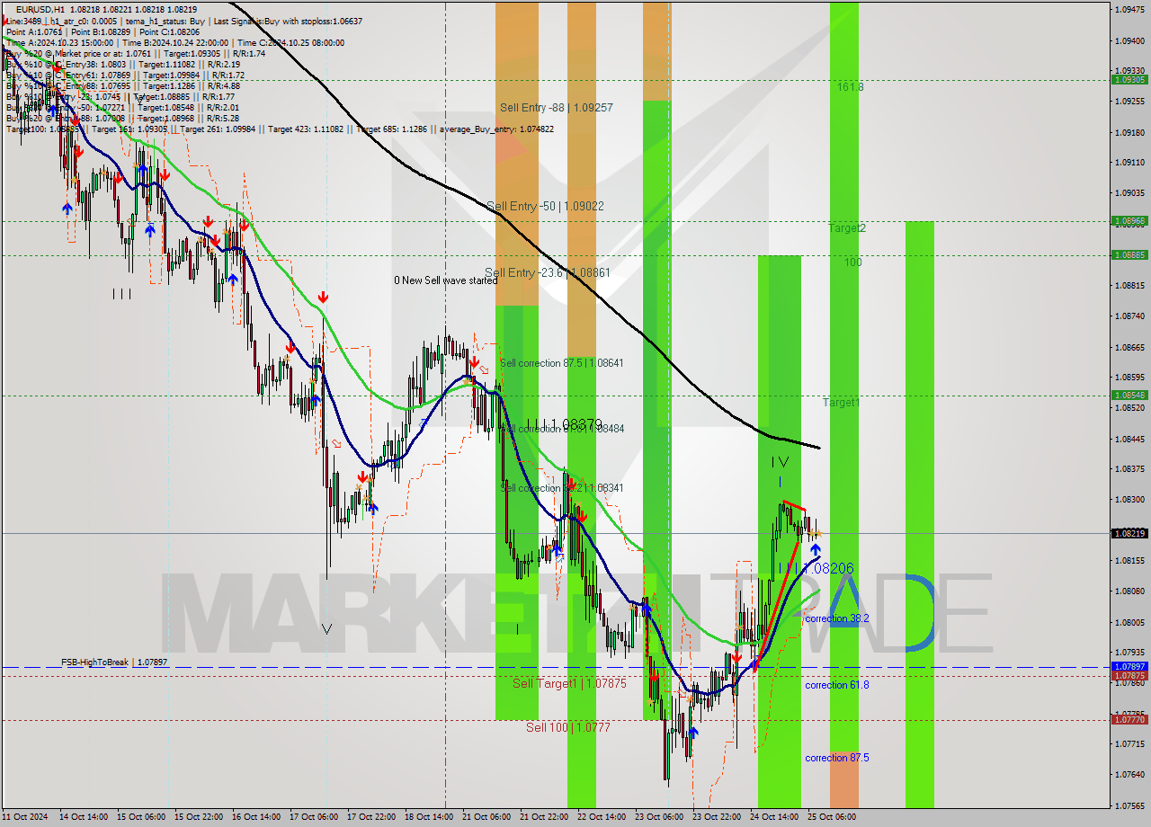Click the '0 New Sell wave started' annotation
The image size is (1151, 827).
[445, 280]
